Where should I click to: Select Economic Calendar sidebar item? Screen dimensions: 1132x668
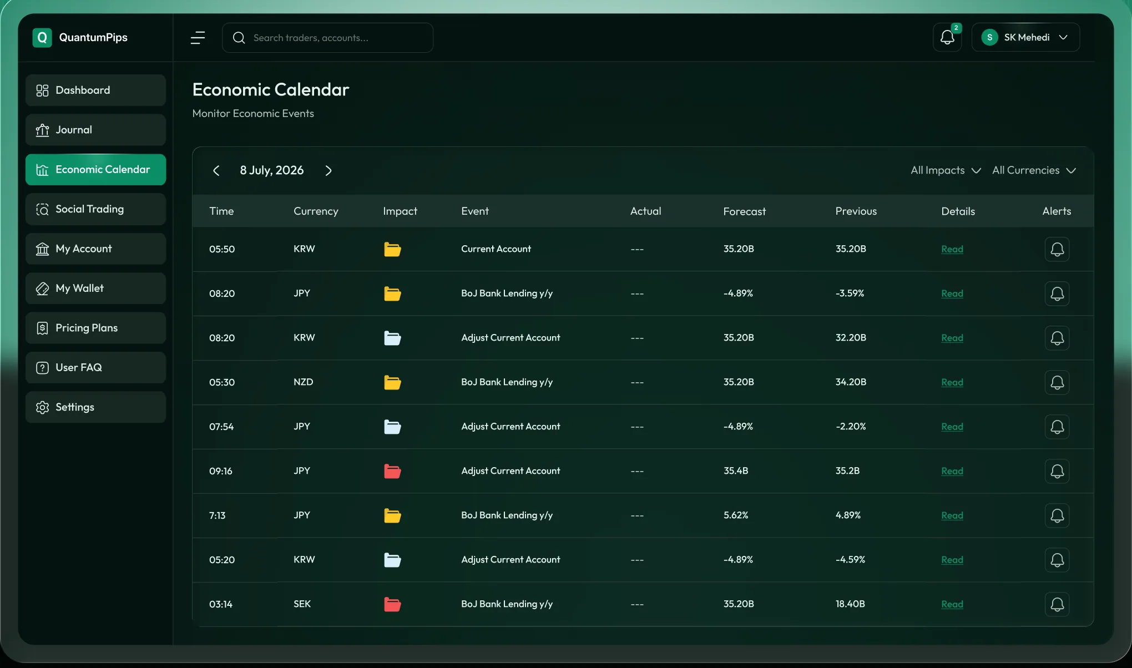95,170
